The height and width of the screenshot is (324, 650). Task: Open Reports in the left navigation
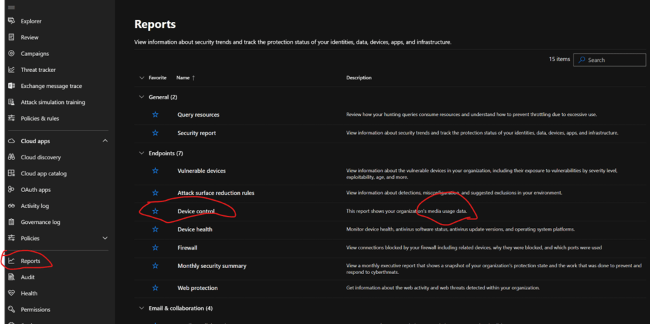tap(30, 261)
